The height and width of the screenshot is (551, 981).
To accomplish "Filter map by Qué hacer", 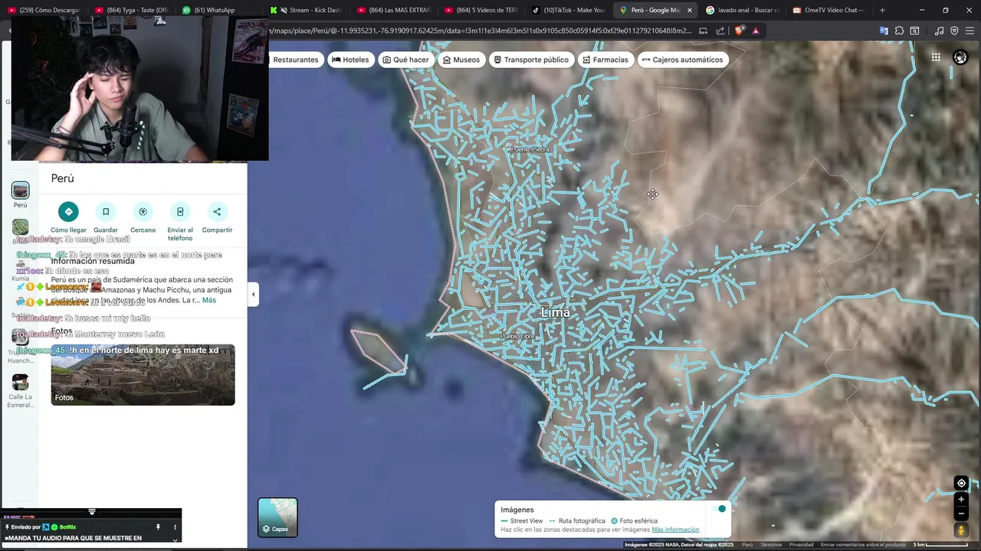I will [x=405, y=60].
